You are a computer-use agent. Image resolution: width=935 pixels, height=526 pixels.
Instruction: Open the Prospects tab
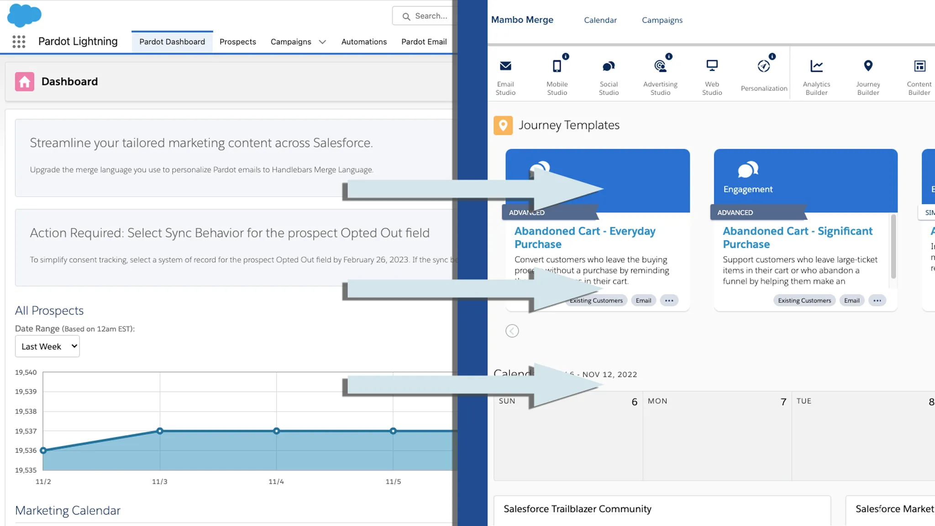click(x=238, y=42)
